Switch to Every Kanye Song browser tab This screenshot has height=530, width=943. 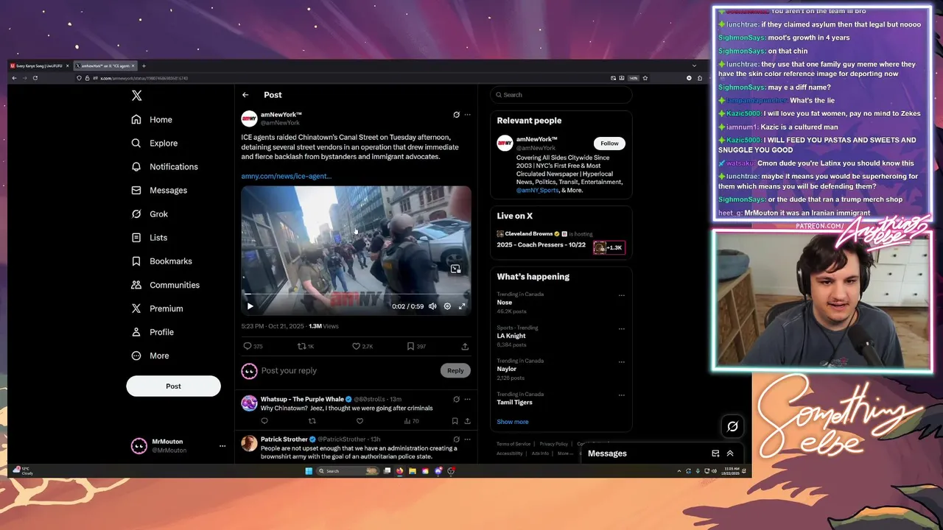point(40,66)
